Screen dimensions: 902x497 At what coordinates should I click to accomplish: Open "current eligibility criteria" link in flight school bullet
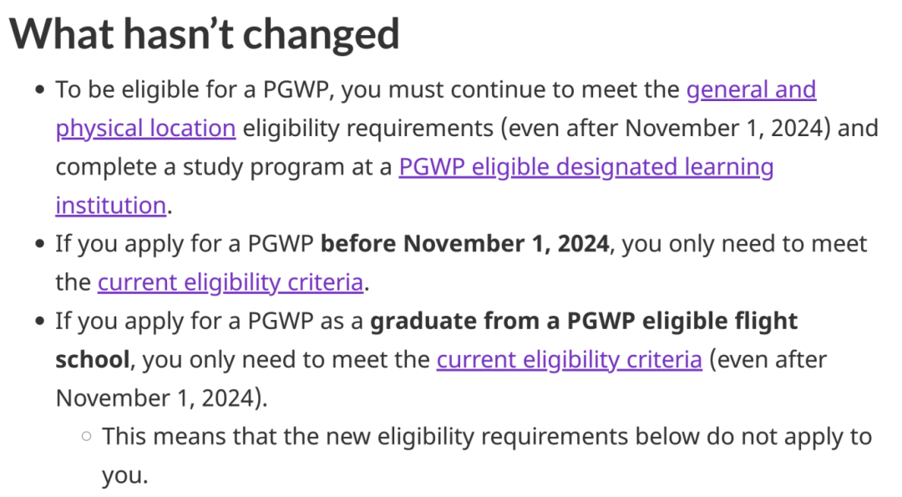pos(570,359)
